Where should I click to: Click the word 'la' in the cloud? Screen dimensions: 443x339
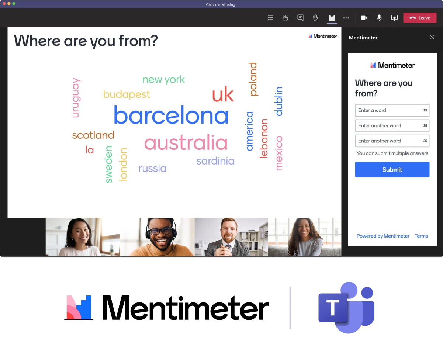coord(90,150)
